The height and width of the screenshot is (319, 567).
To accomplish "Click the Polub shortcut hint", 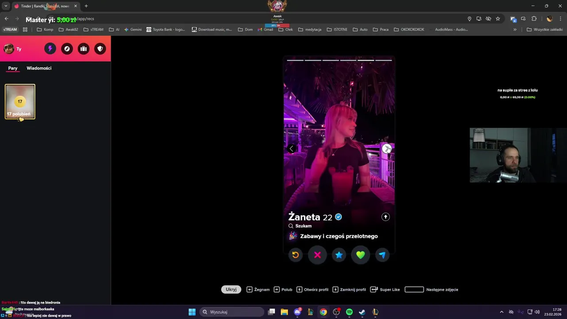I will coord(283,289).
